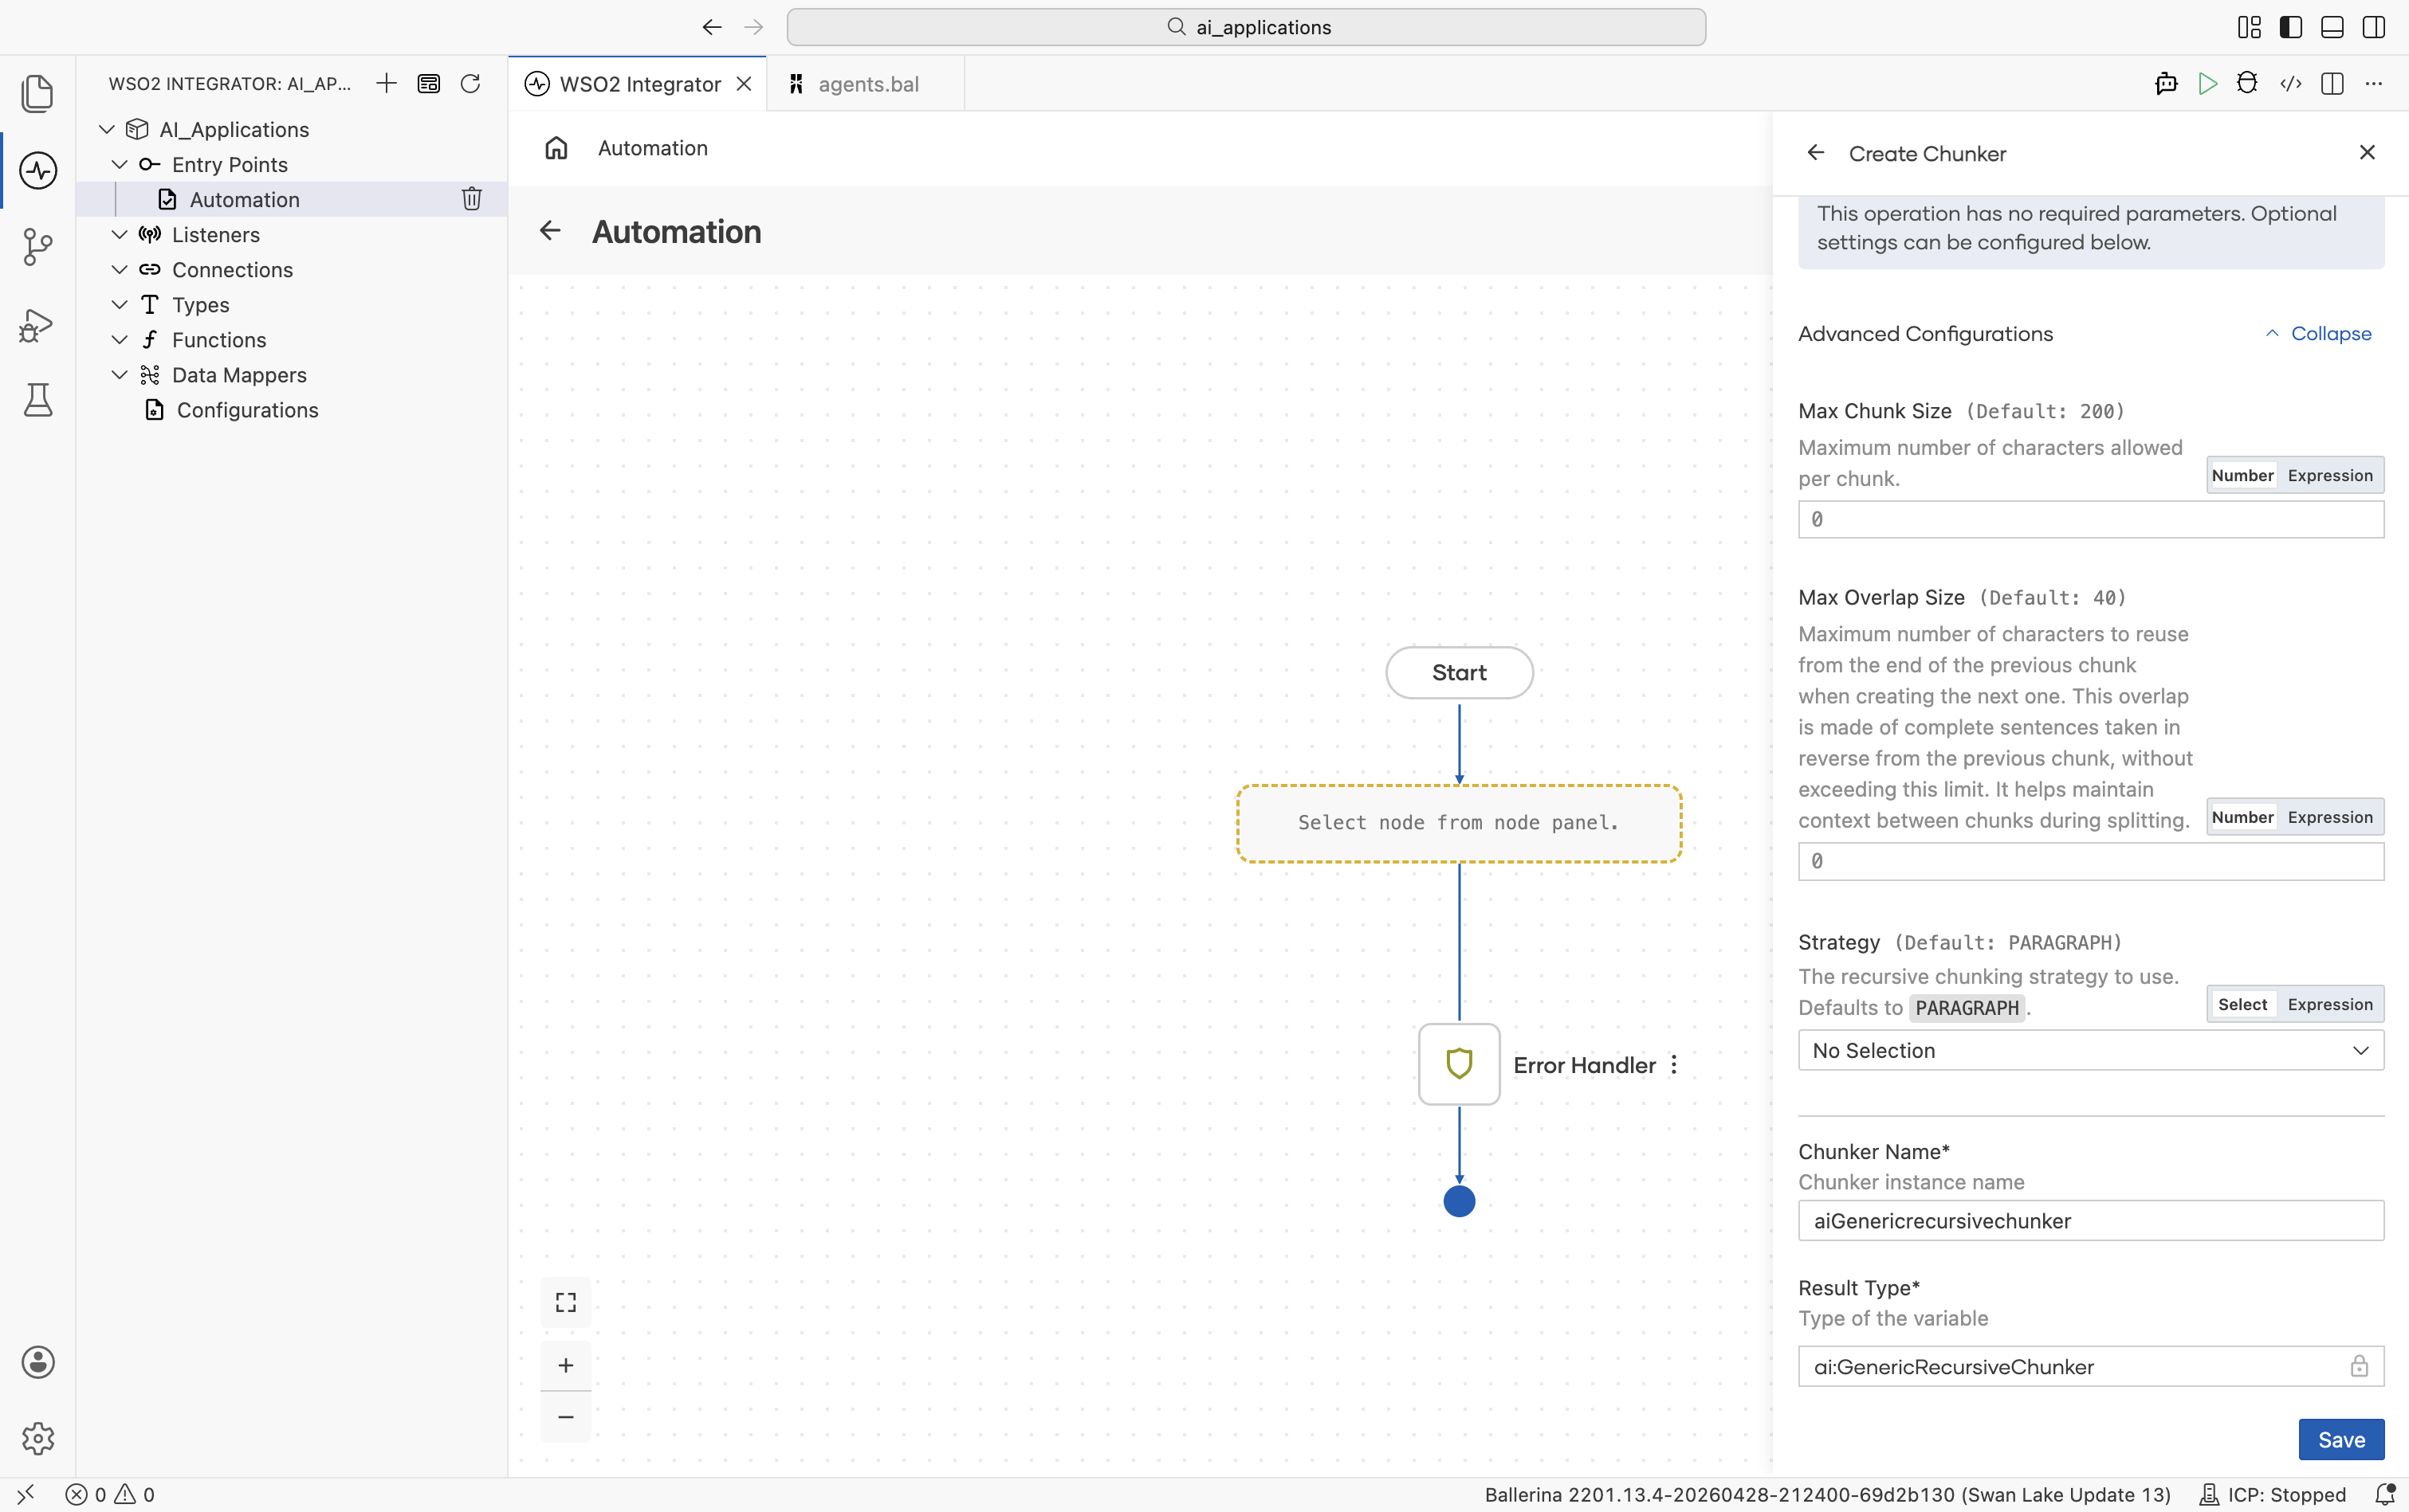Toggle primary sidebar layout icon
This screenshot has height=1512, width=2409.
click(x=2290, y=27)
